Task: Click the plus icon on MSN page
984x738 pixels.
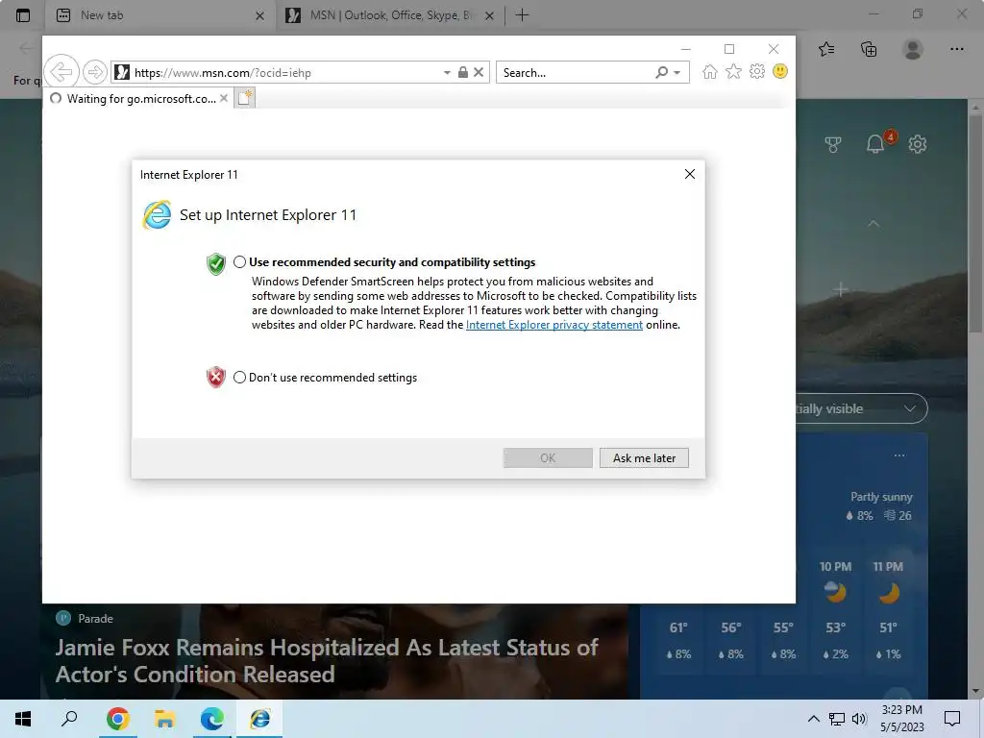Action: [x=840, y=289]
